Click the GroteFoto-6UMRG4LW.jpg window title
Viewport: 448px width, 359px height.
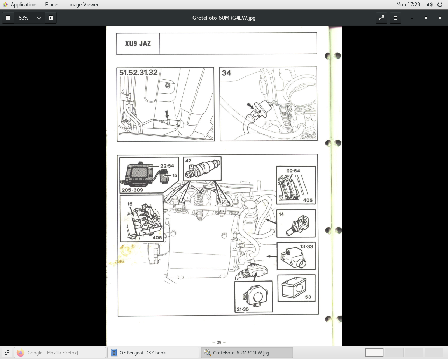coord(224,18)
